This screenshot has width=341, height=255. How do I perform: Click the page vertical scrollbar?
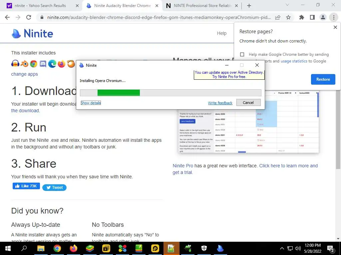(x=338, y=130)
